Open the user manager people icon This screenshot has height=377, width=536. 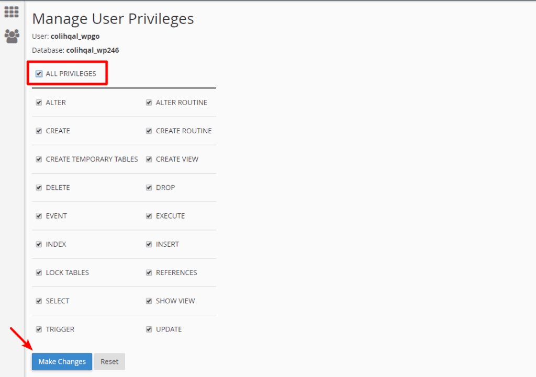pyautogui.click(x=12, y=36)
